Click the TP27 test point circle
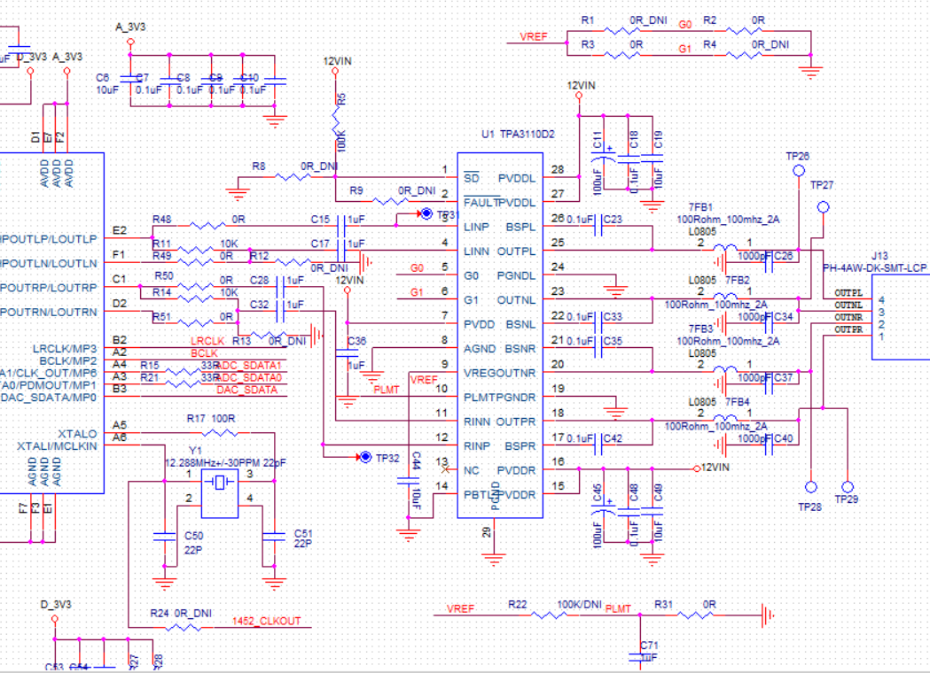The image size is (930, 673). [823, 206]
